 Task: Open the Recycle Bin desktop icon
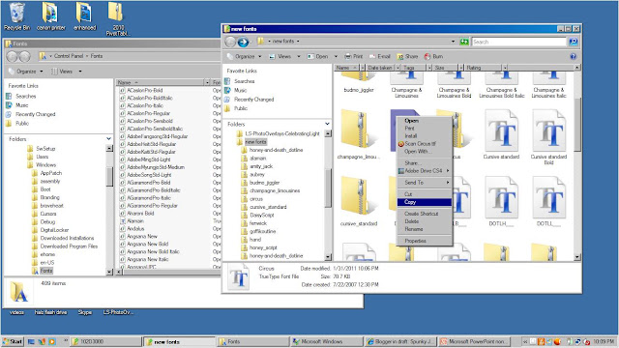(17, 16)
